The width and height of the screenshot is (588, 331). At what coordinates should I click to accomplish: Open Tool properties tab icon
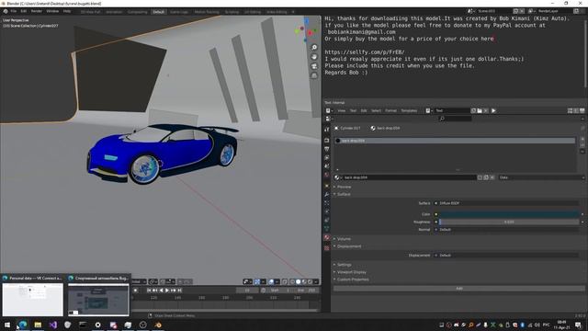coord(327,129)
